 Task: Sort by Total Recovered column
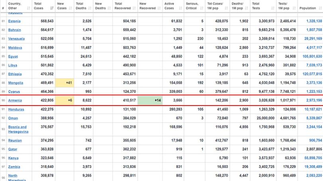pyautogui.click(x=125, y=6)
